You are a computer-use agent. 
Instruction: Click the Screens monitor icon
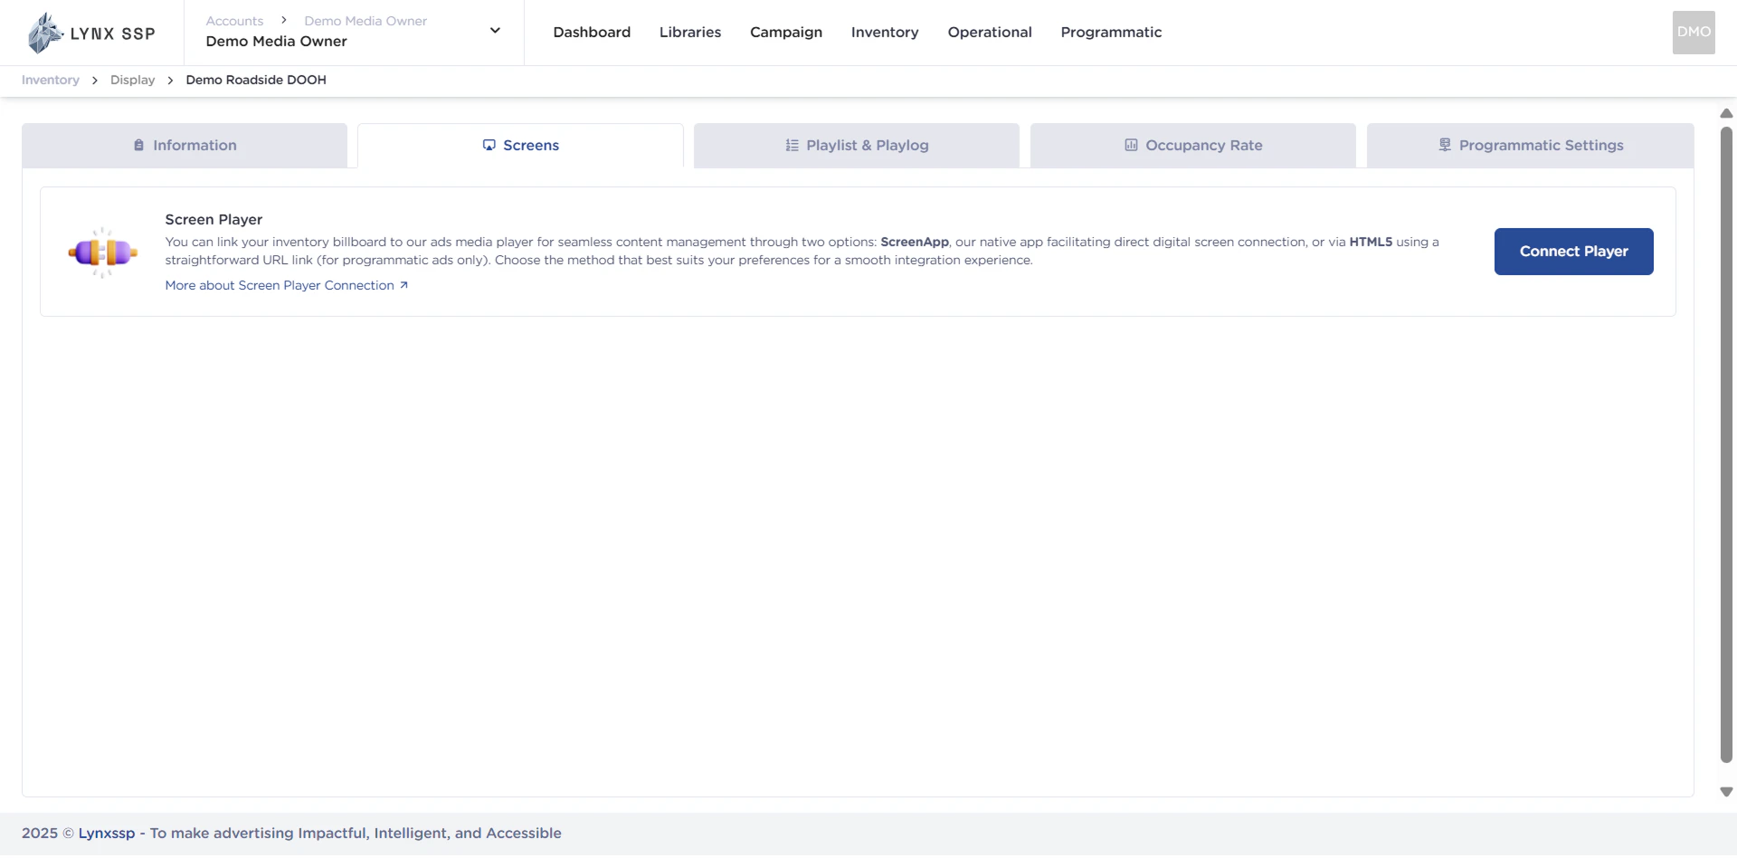[489, 145]
